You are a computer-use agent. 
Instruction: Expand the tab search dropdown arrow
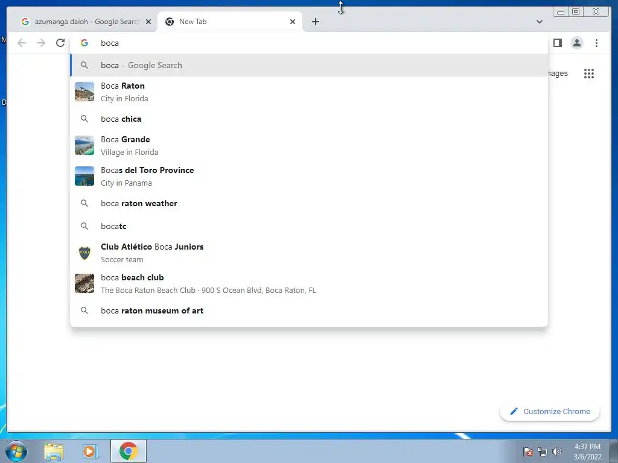tap(539, 22)
